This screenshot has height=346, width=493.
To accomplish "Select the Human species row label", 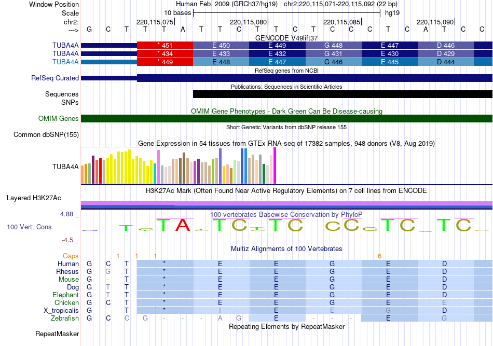I will 68,264.
